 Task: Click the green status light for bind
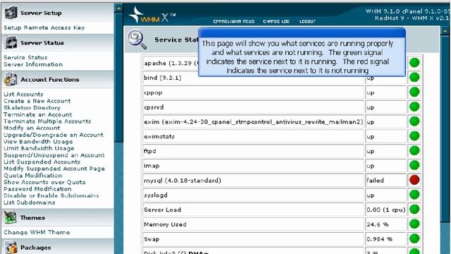(414, 77)
